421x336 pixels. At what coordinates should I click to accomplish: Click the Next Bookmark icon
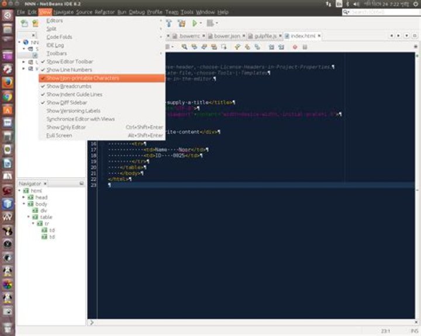pyautogui.click(x=247, y=47)
